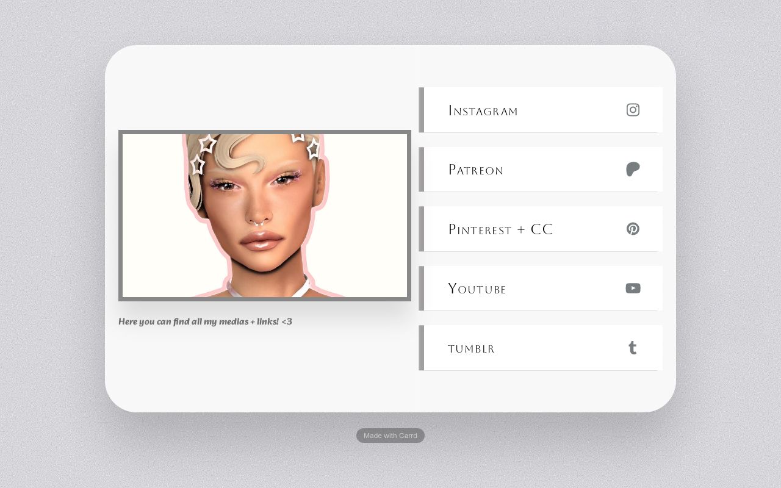781x488 pixels.
Task: Click the gray accent bar beside Pinterest + CC
Action: coord(421,229)
